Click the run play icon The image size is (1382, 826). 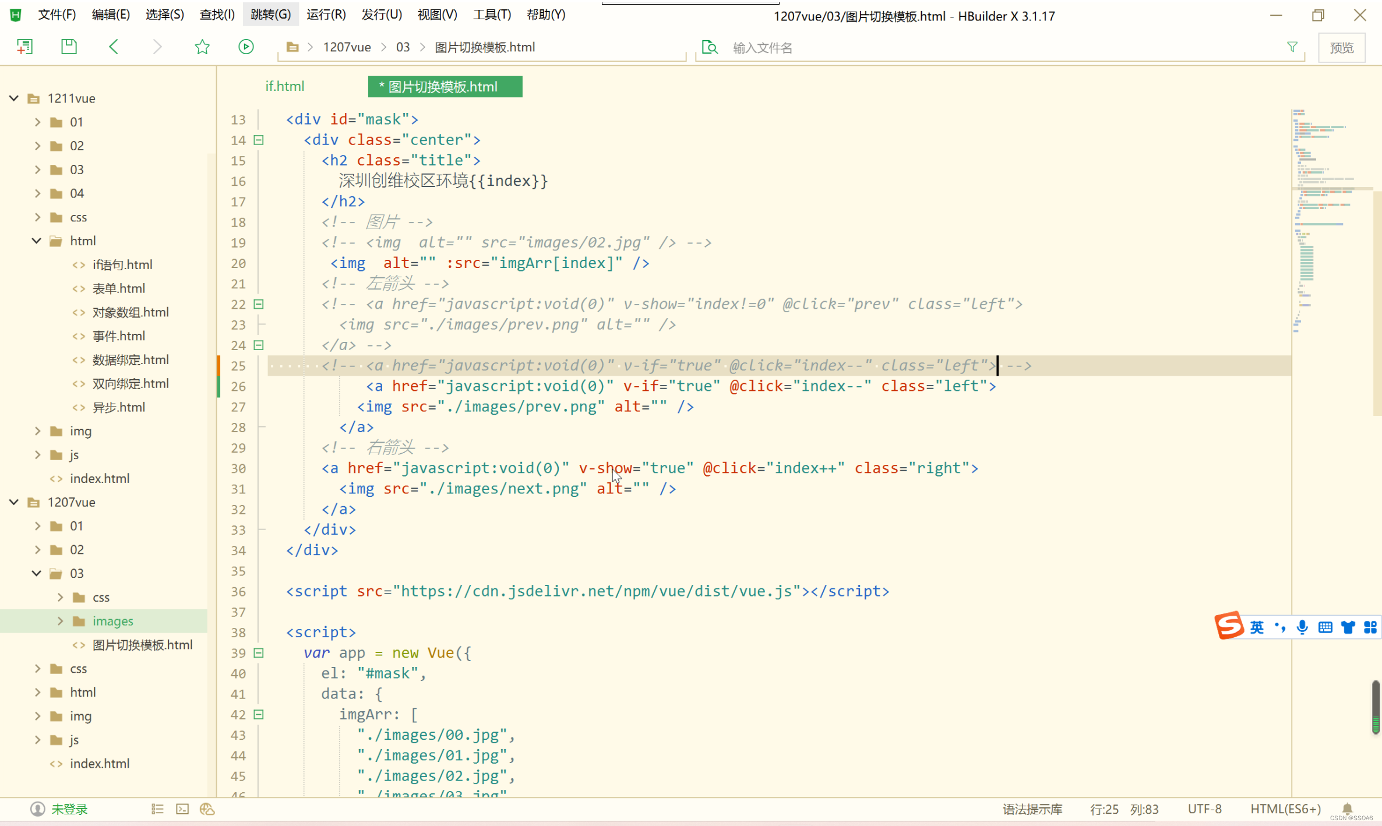(x=246, y=47)
